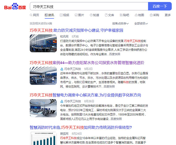The width and height of the screenshot is (176, 145).
Task: Click 百度快照 under the 电力调度 result
Action: point(116,119)
